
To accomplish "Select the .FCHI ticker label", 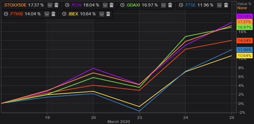I will (76, 5).
